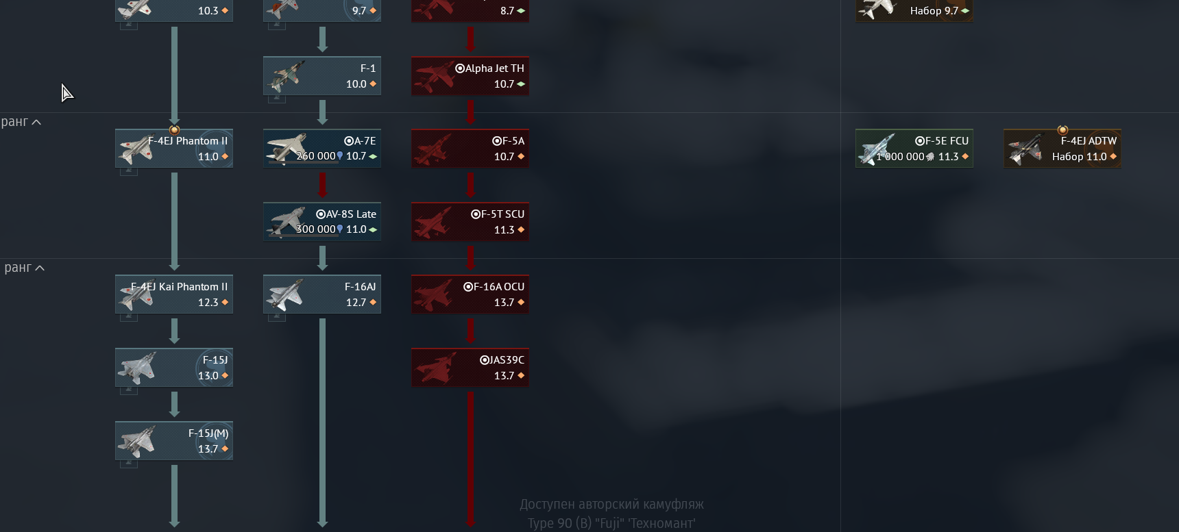Collapse the lower rank section chevron
This screenshot has height=532, width=1179.
(40, 268)
